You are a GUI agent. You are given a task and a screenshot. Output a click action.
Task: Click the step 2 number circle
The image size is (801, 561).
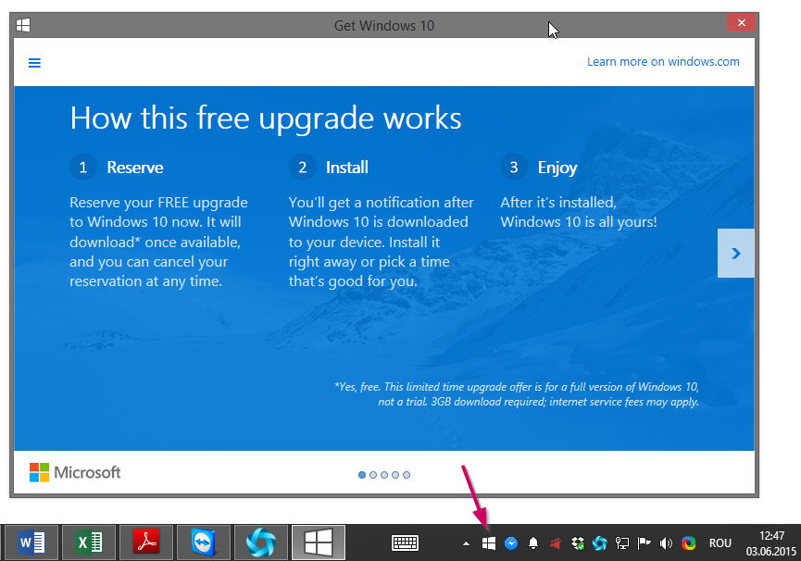point(303,167)
